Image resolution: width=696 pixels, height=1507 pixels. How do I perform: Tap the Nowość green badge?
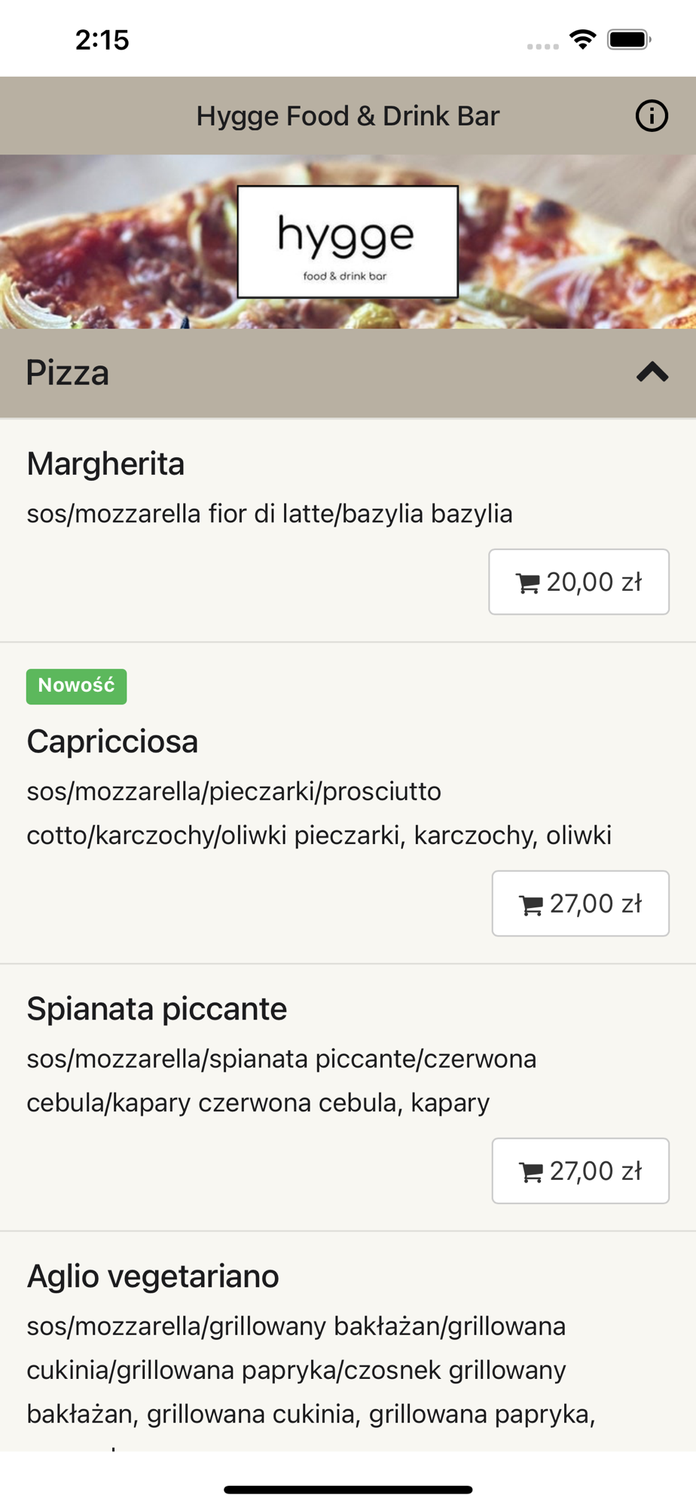[76, 686]
